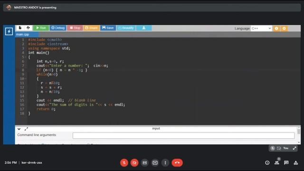Click the 'int main()' code line
304x171 pixels.
pyautogui.click(x=39, y=53)
